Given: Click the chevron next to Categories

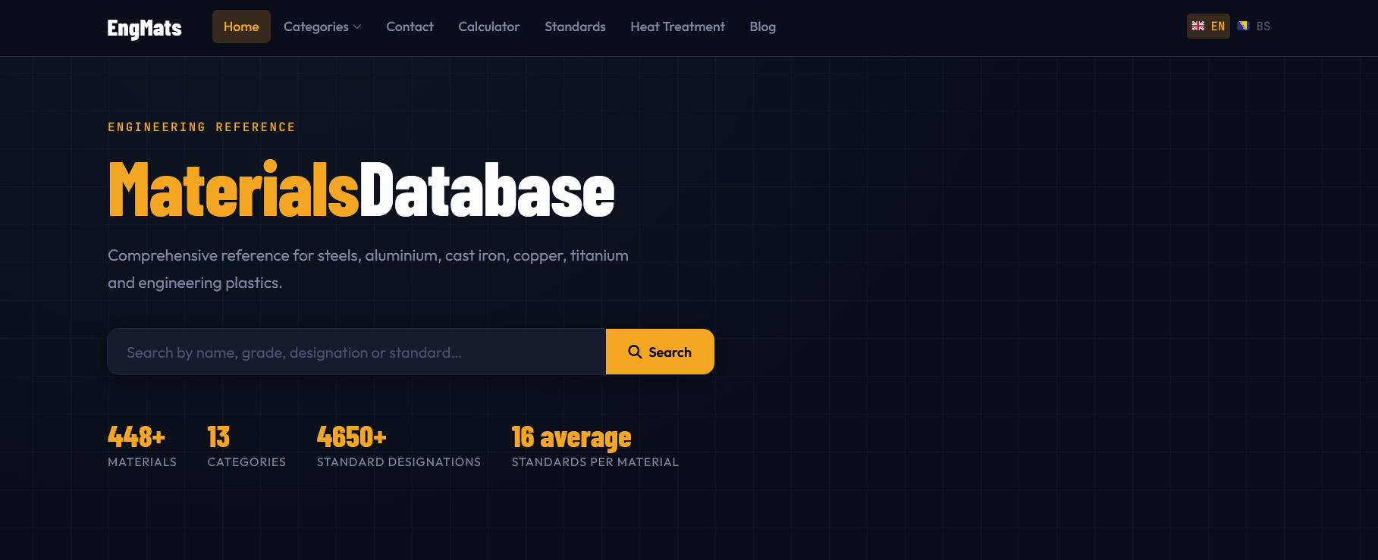Looking at the screenshot, I should coord(357,27).
